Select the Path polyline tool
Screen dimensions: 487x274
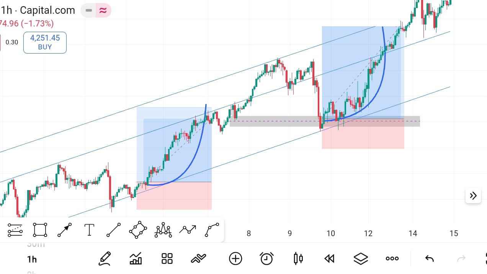[188, 230]
